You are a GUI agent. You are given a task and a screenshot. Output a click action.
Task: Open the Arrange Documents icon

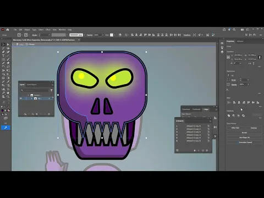click(242, 30)
